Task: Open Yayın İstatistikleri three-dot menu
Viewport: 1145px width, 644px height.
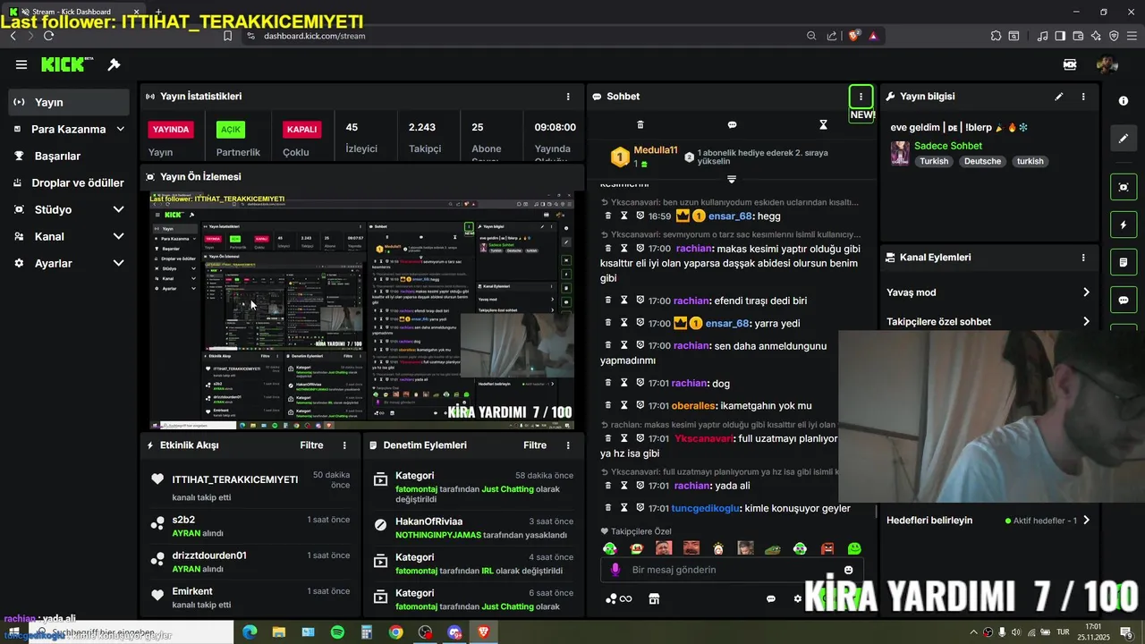Action: pos(568,96)
